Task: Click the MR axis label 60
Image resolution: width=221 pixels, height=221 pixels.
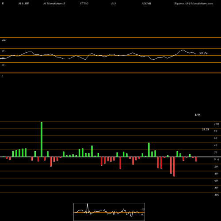Action: 216,138
